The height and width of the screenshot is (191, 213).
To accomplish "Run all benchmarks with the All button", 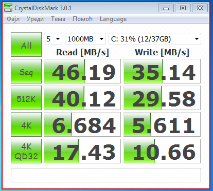I will point(26,45).
